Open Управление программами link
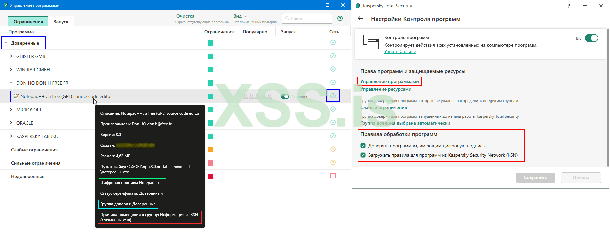 [x=390, y=81]
